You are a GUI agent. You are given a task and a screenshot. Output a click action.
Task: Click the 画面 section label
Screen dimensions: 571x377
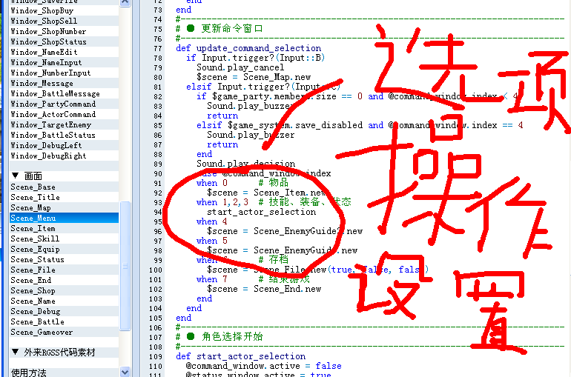click(x=33, y=176)
